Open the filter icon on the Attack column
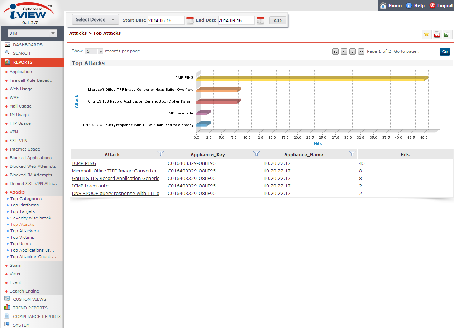Viewport: 454px width, 328px height. point(161,153)
